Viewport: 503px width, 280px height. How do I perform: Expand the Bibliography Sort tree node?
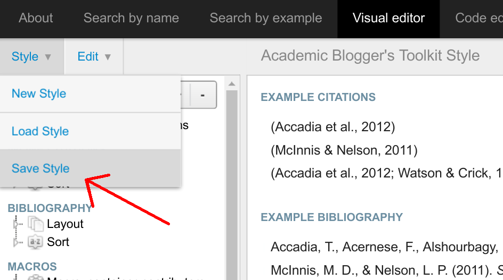15,242
